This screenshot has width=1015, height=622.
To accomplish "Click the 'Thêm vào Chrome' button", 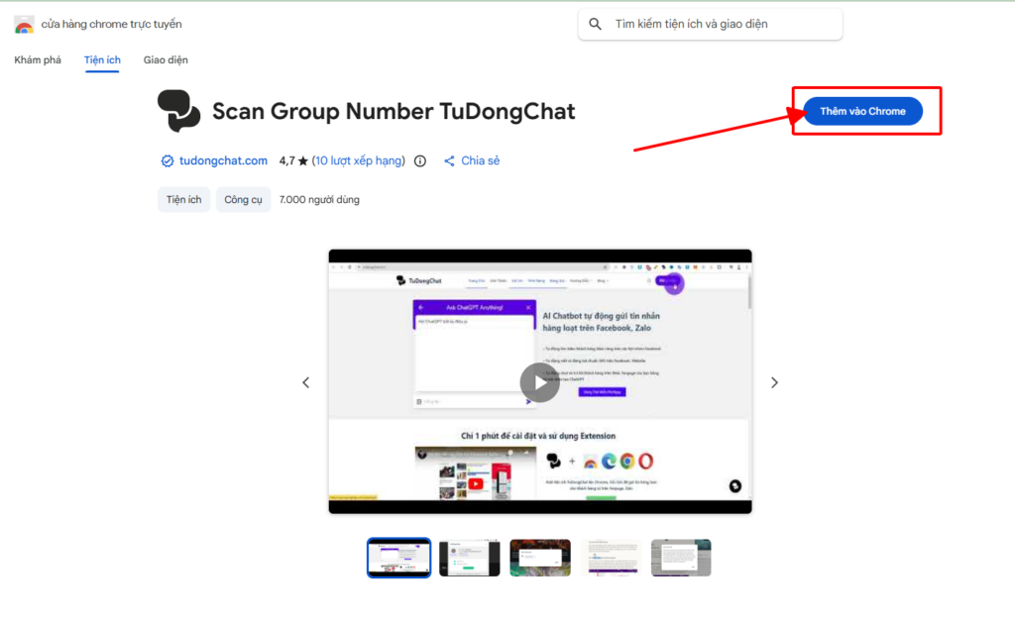I will click(863, 111).
